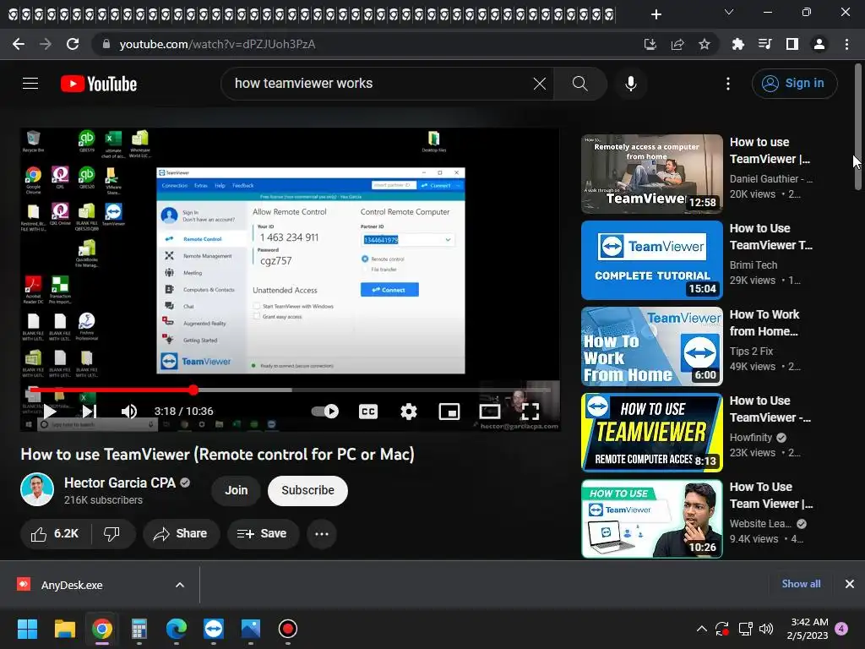Open TeamViewer from taskbar
This screenshot has width=865, height=649.
click(214, 629)
